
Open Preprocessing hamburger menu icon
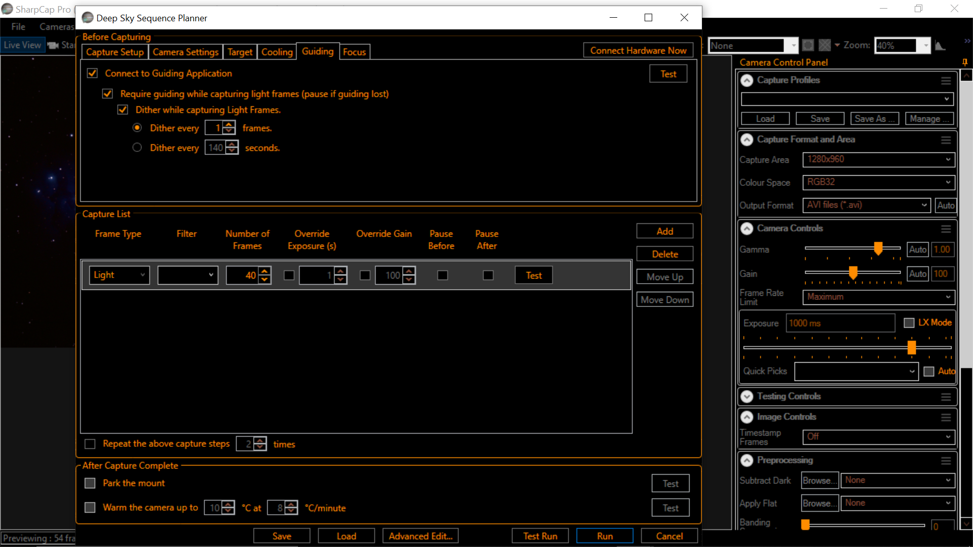946,461
